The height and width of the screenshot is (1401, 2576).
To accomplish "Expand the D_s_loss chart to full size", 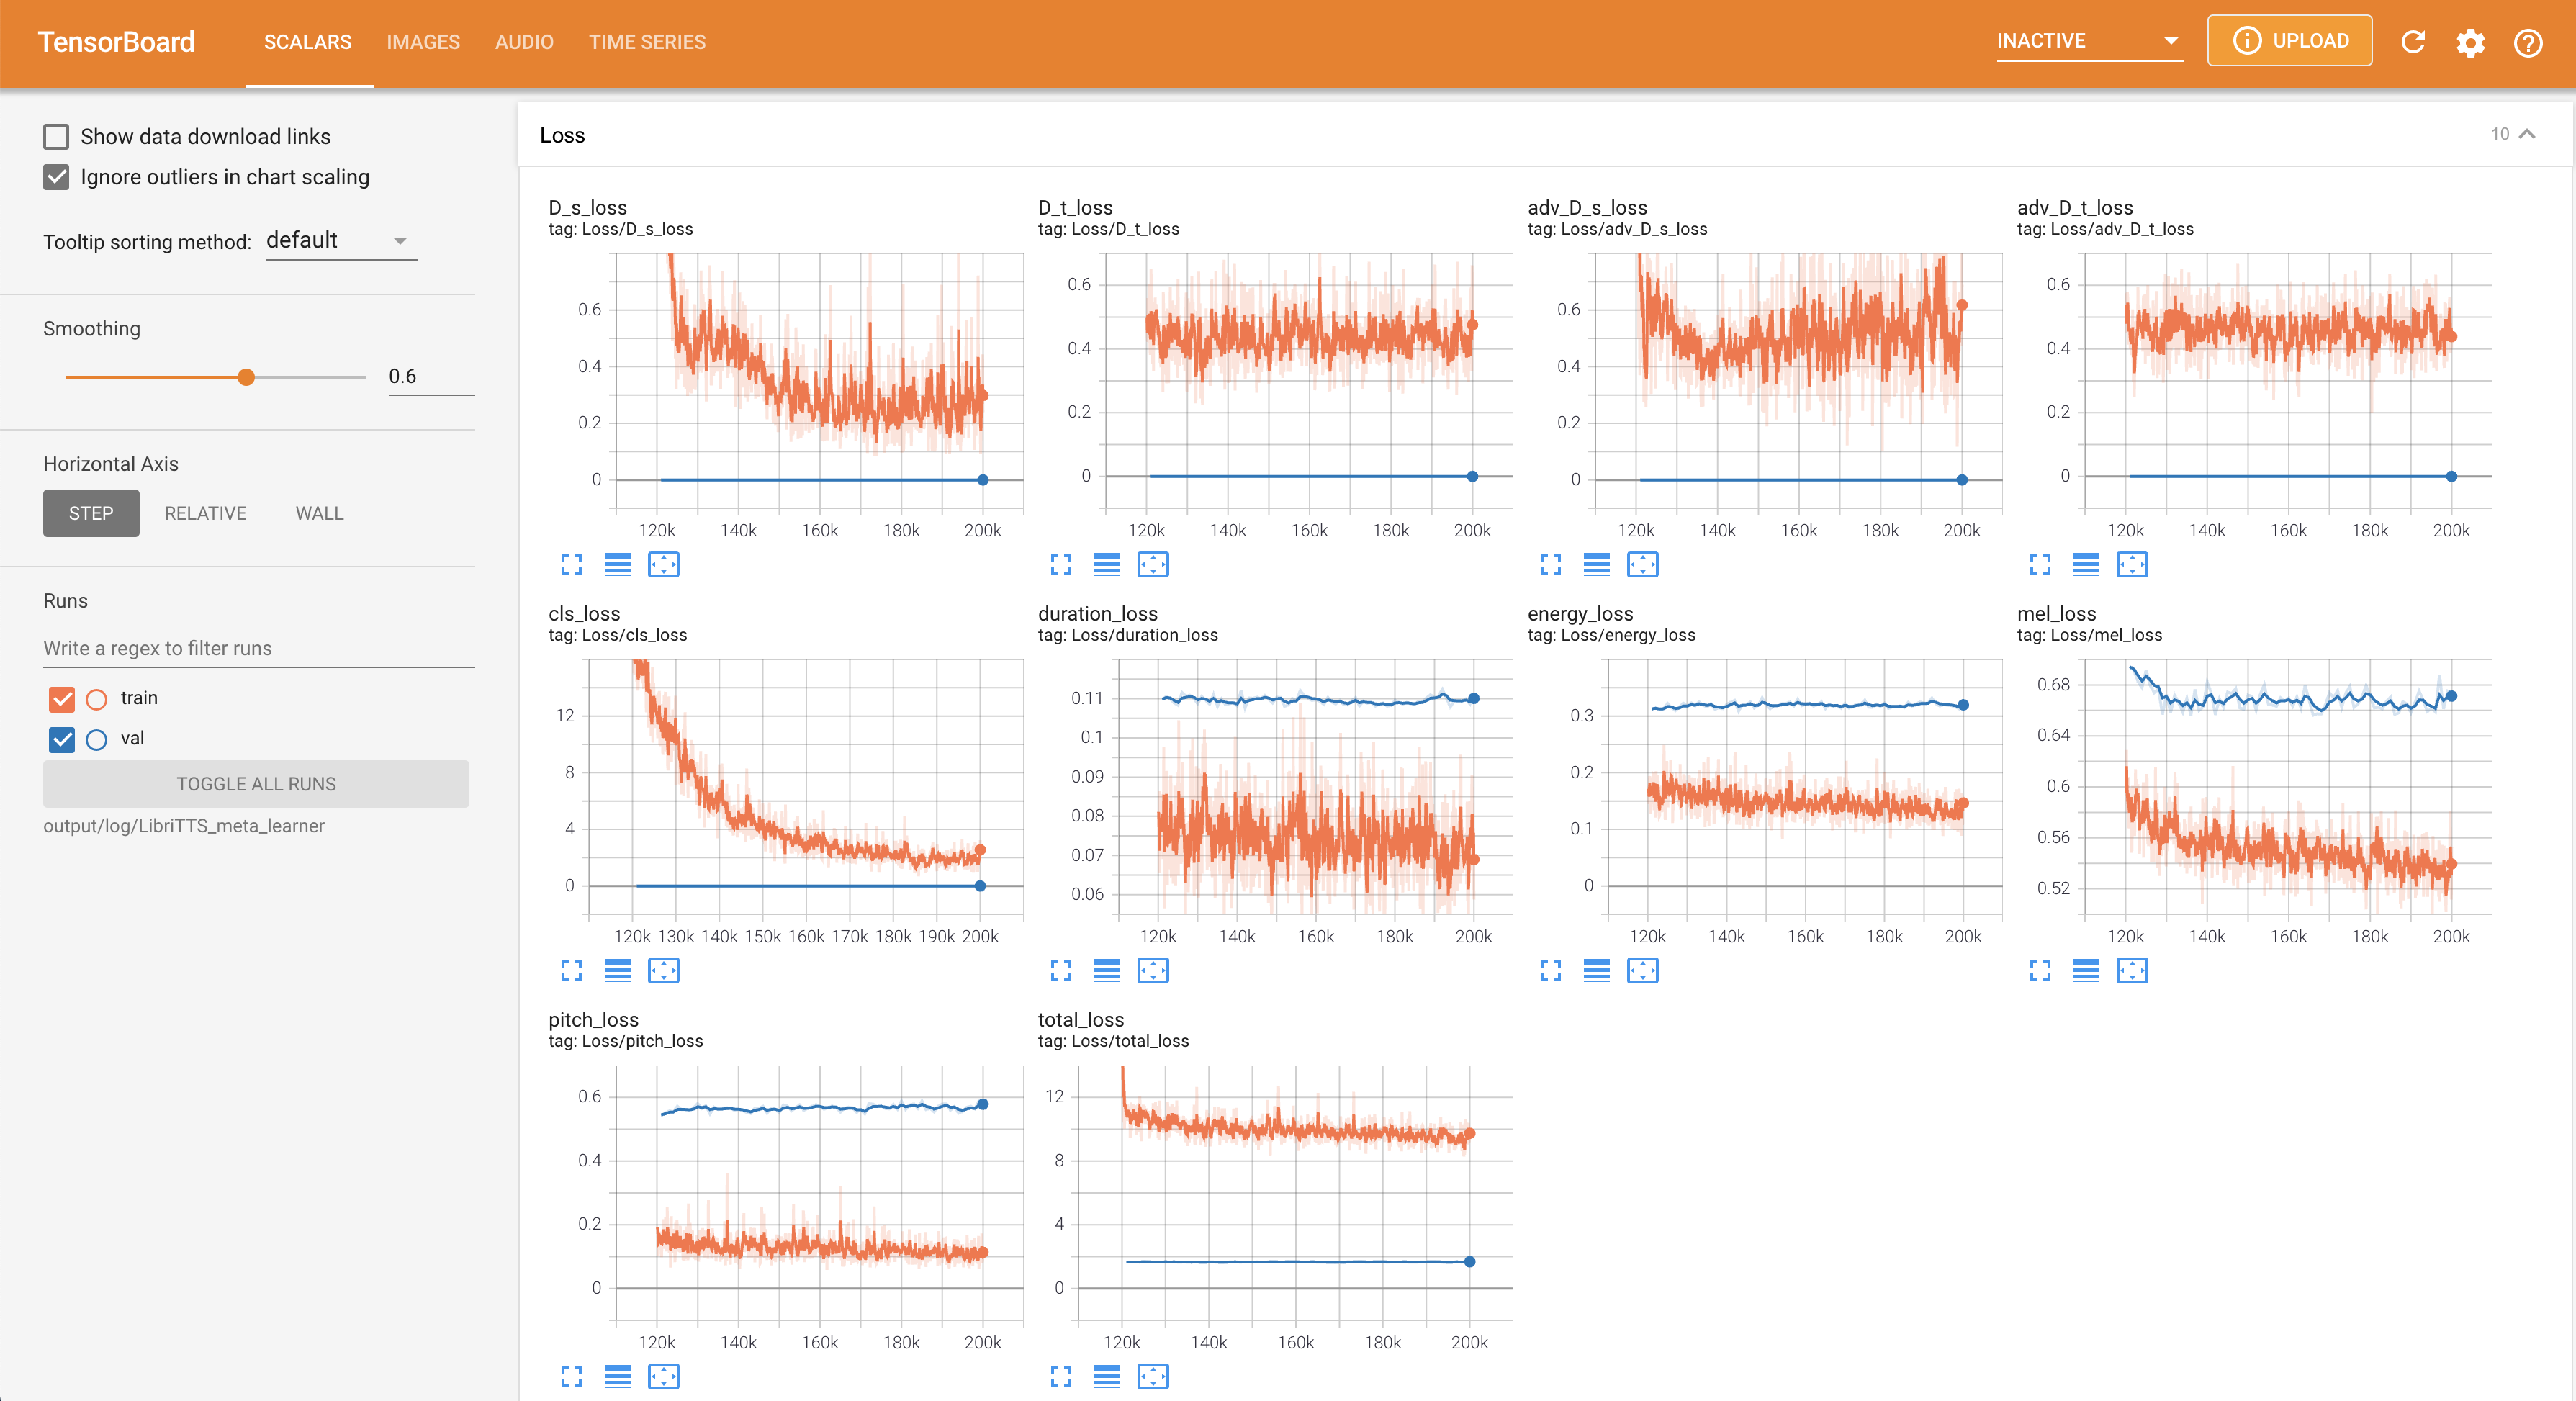I will [571, 565].
